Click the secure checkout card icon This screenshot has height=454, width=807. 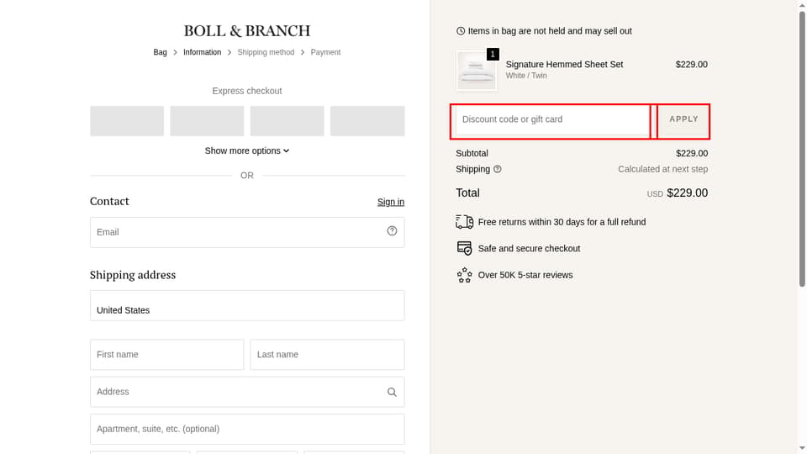click(464, 248)
